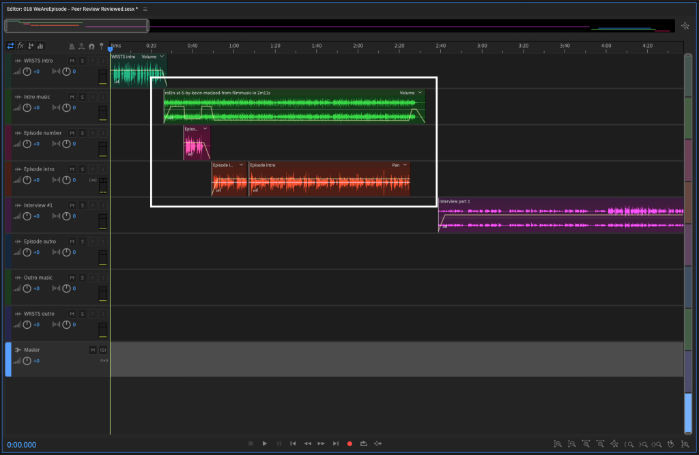Open the Episode intro clip Pan dropdown

[x=405, y=165]
